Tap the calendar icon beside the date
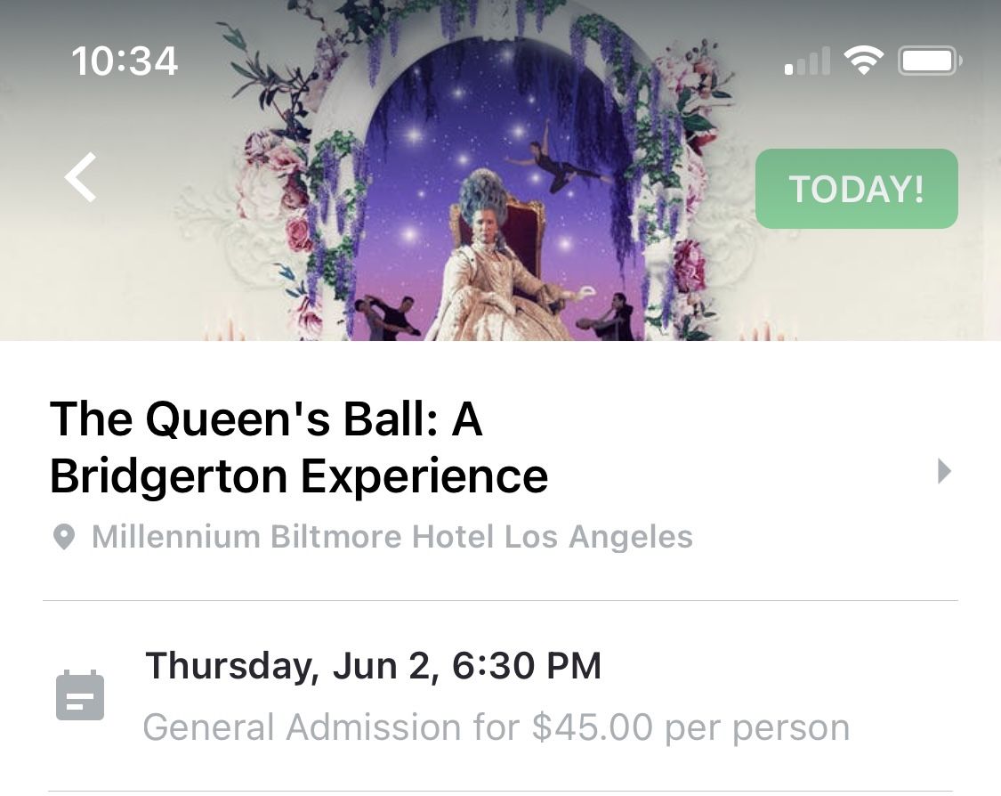This screenshot has width=1001, height=796. pos(80,695)
